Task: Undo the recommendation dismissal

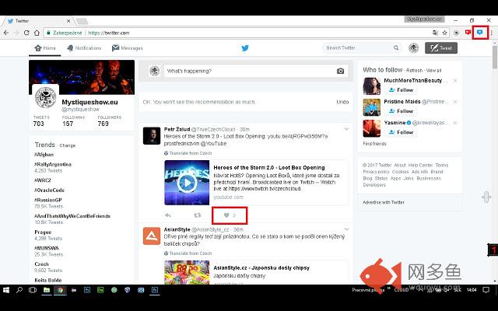Action: point(342,102)
